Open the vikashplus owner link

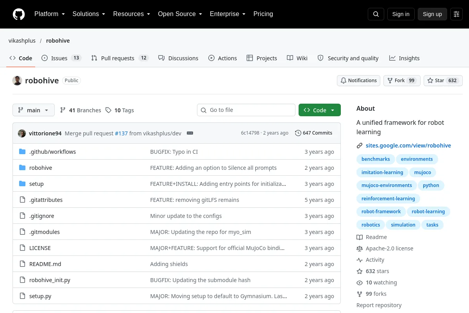click(x=22, y=41)
